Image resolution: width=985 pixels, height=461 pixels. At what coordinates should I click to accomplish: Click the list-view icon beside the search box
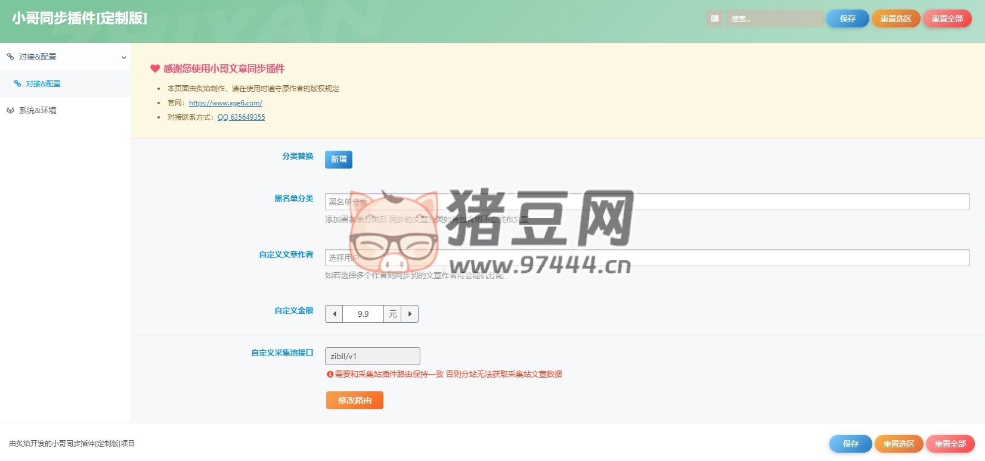click(714, 18)
